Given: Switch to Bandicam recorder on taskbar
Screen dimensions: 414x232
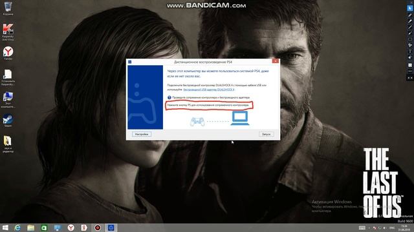Looking at the screenshot, I should (98, 227).
